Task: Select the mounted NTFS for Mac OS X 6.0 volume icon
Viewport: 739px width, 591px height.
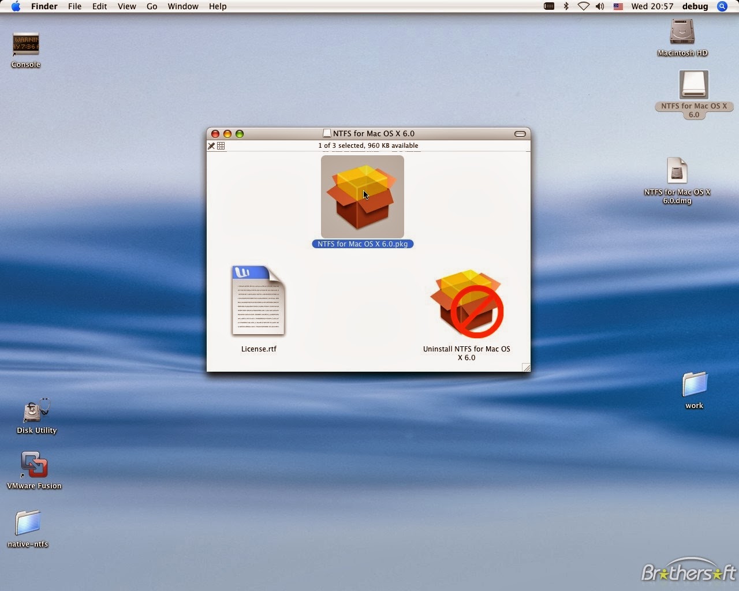Action: coord(693,85)
